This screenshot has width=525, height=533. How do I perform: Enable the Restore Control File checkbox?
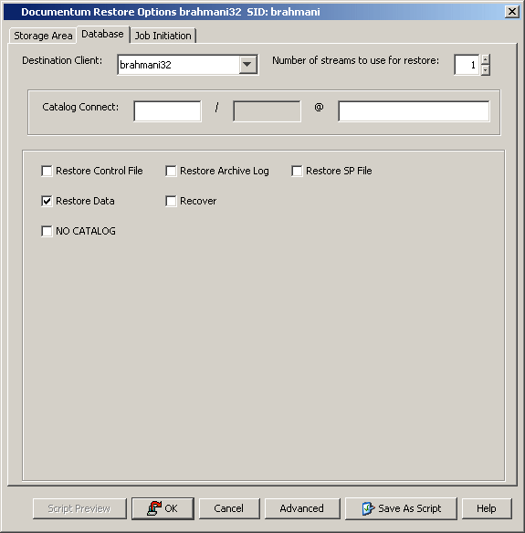pos(47,171)
